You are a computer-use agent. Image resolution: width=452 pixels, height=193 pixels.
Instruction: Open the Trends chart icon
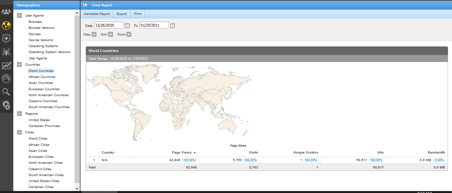coord(6,65)
